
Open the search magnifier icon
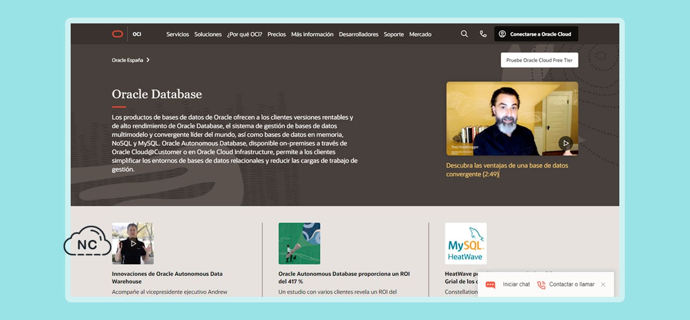(464, 34)
